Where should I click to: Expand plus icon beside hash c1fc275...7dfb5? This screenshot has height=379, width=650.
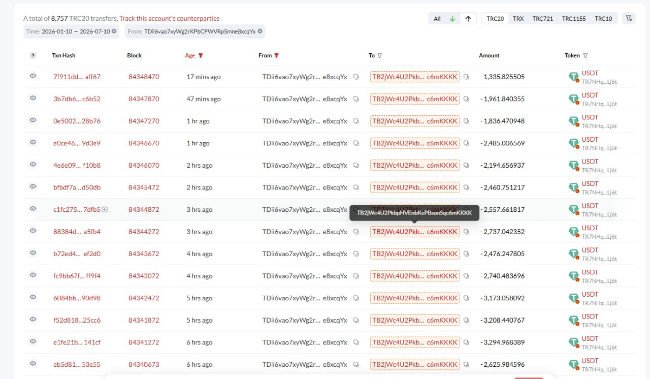coord(105,209)
